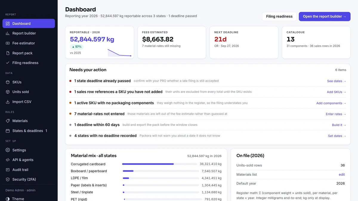Click the 21d next deadline value

220,39
